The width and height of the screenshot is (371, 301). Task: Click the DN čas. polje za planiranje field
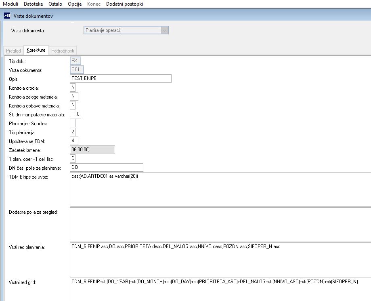coord(107,167)
